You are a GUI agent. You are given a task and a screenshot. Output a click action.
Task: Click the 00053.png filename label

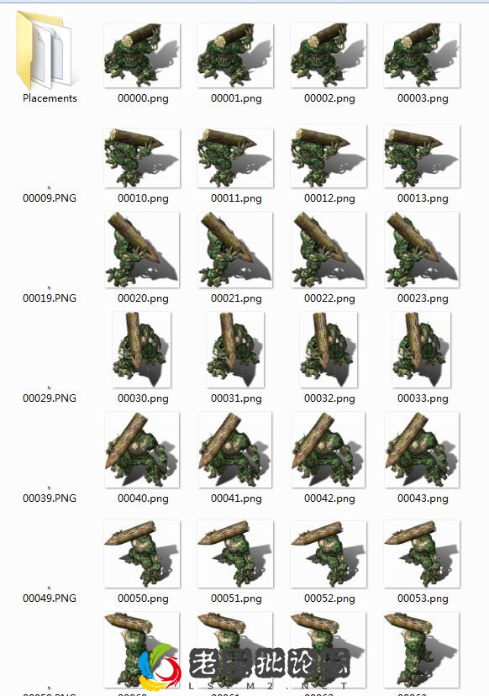(423, 598)
